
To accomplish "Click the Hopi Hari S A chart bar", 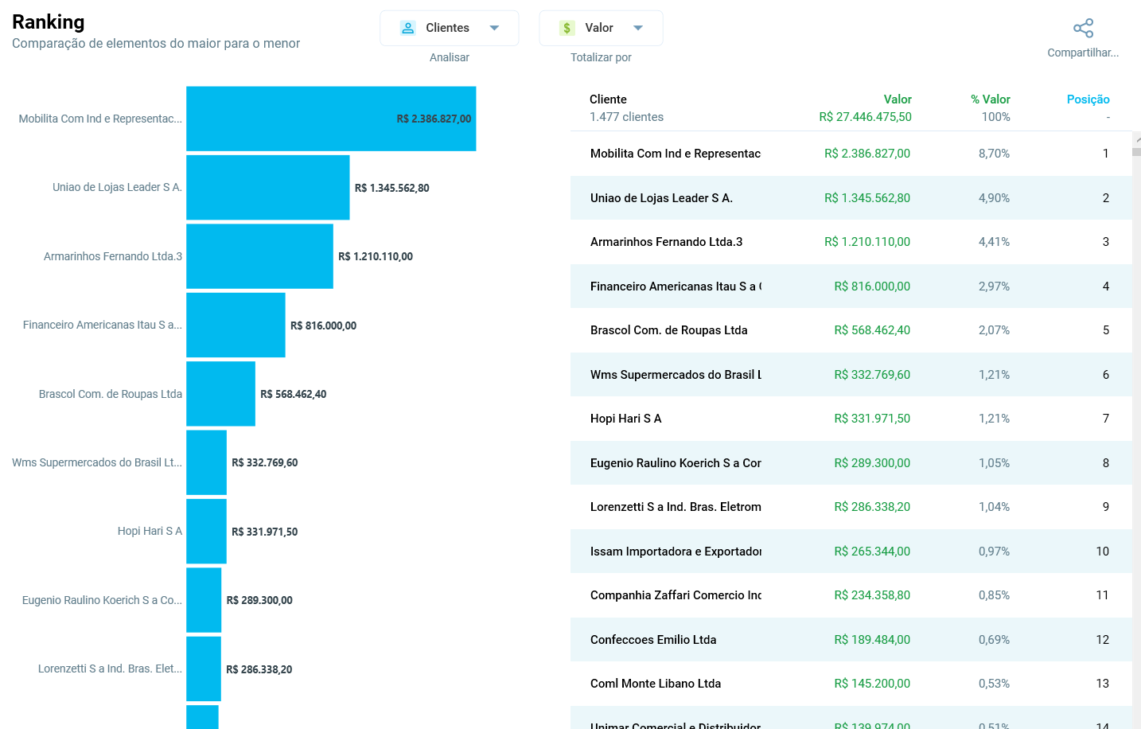I will pyautogui.click(x=206, y=532).
